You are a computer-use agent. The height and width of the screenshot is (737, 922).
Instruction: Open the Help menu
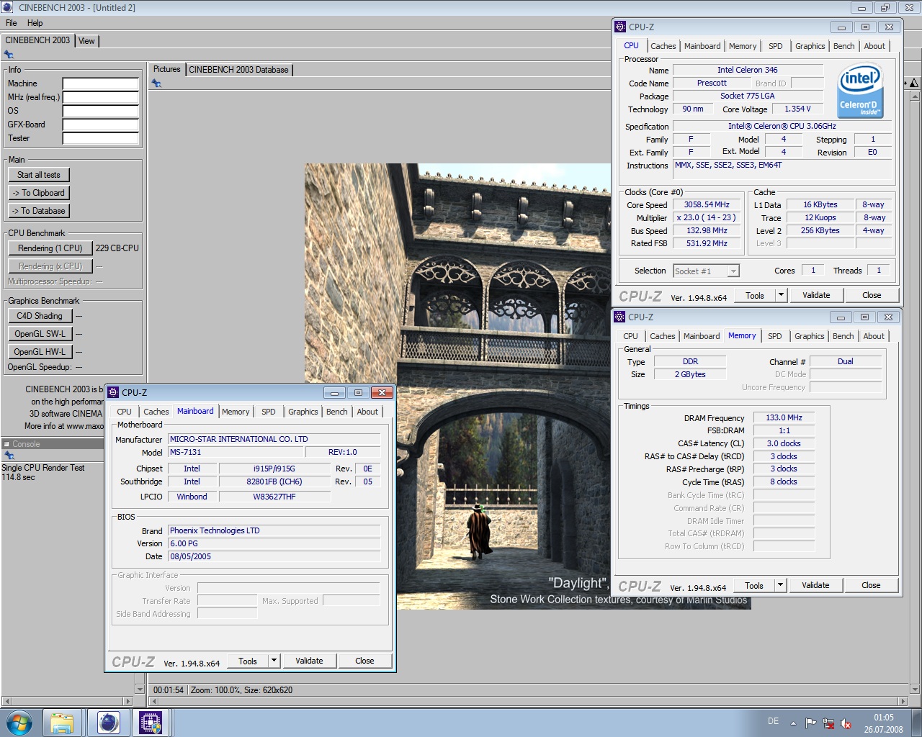click(35, 23)
